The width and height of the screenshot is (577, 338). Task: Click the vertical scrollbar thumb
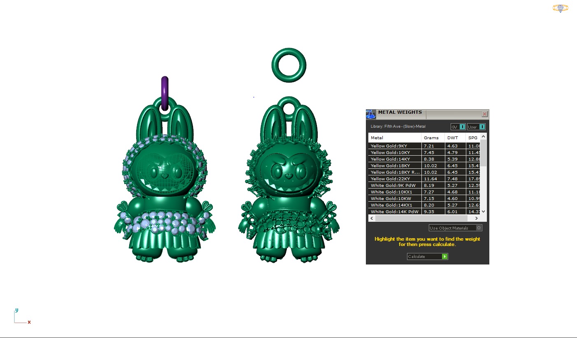483,152
